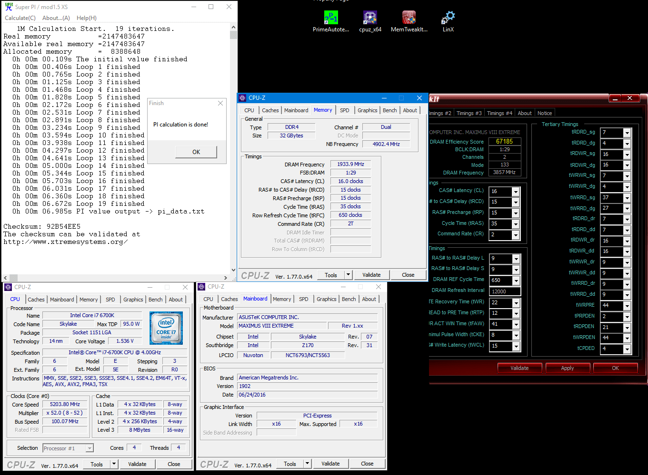Click Validate in Memory CPU-Z window
The image size is (648, 475).
[x=371, y=275]
